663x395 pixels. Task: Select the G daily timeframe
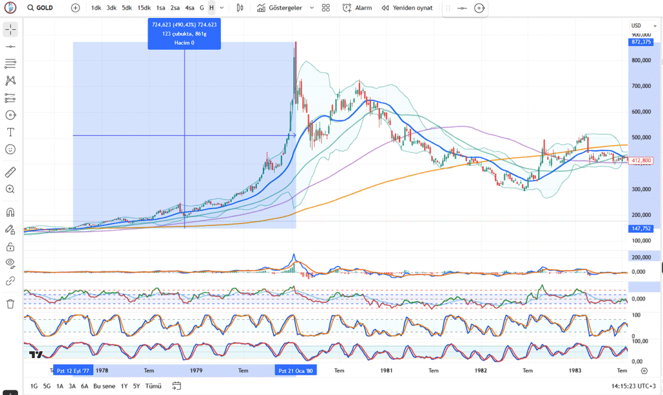[202, 8]
